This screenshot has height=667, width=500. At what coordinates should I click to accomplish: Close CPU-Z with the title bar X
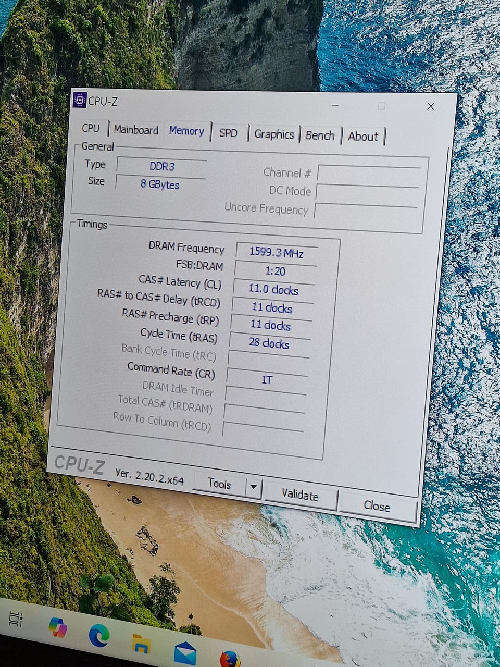(x=430, y=106)
